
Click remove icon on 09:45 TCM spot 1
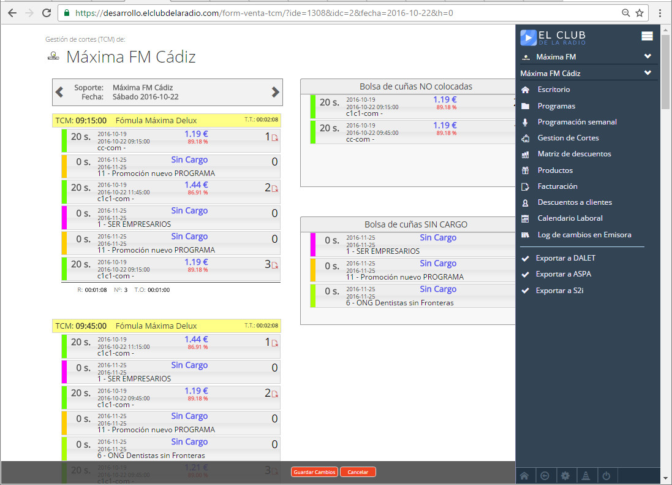tap(275, 343)
